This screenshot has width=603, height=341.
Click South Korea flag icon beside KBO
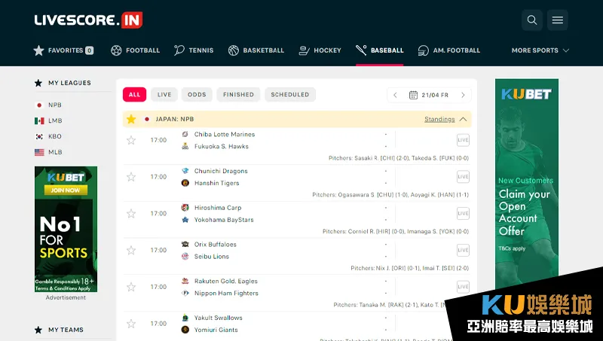click(39, 137)
